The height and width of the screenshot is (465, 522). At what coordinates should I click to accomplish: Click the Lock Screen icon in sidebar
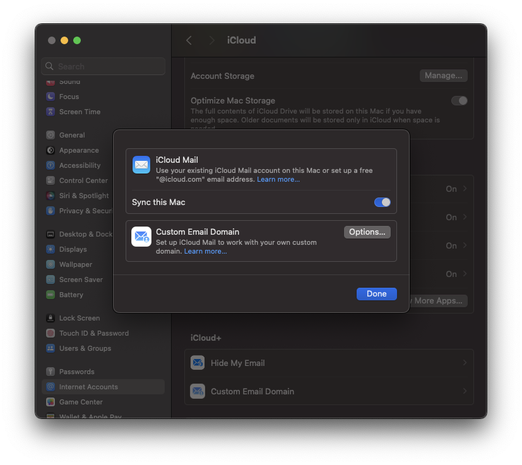[50, 318]
